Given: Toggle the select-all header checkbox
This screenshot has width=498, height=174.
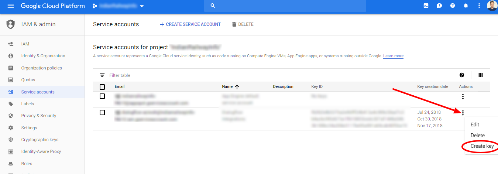Looking at the screenshot, I should click(102, 87).
